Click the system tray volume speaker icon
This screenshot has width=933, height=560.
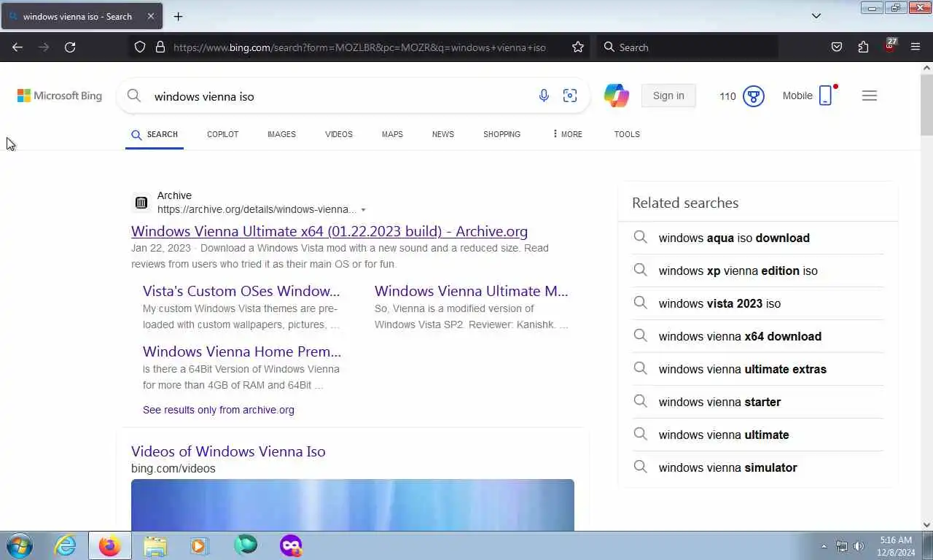coord(859,546)
